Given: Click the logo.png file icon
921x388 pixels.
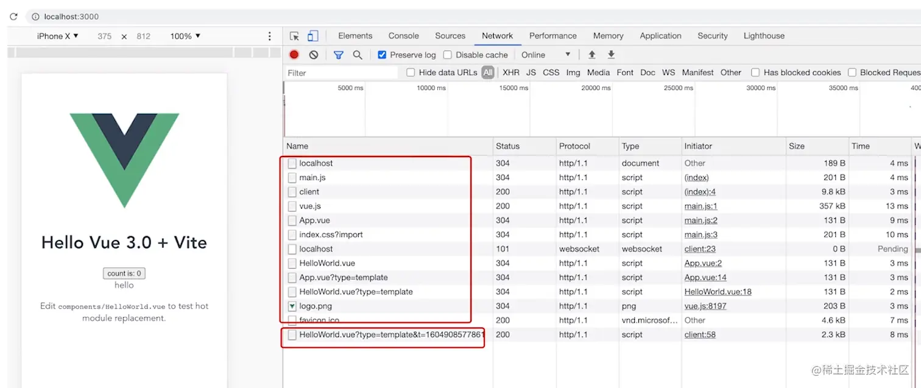Looking at the screenshot, I should (292, 306).
